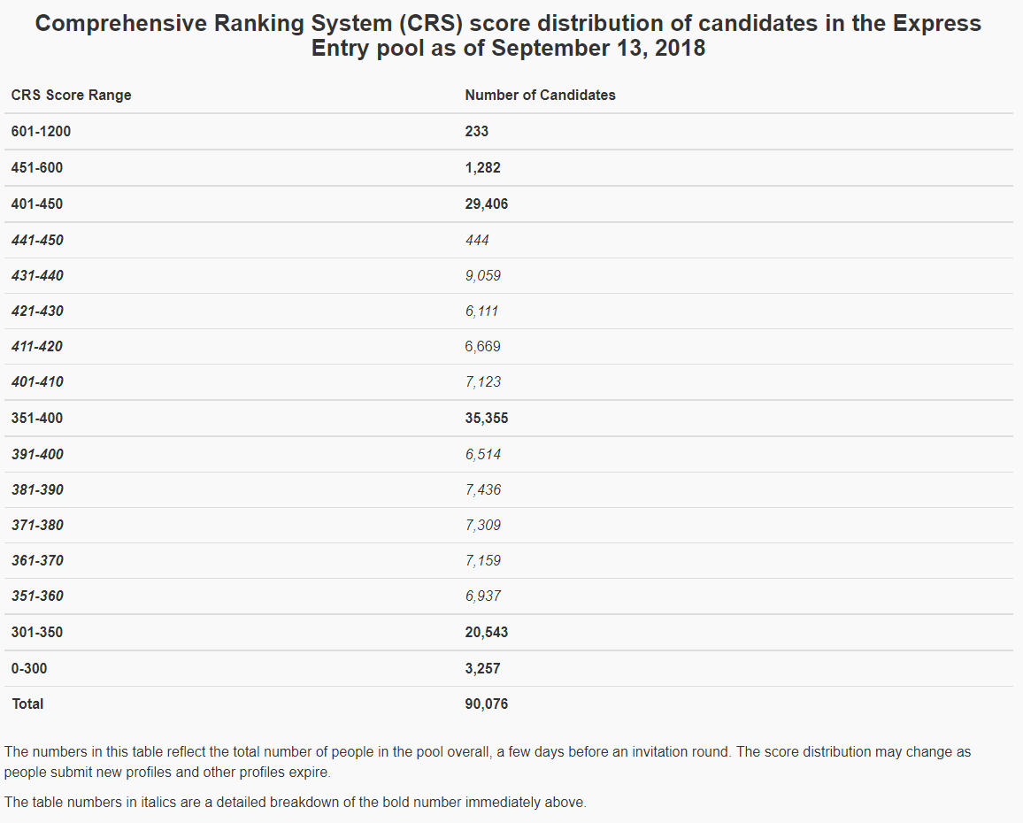Click the 90,076 total value
The image size is (1023, 823).
tap(486, 704)
